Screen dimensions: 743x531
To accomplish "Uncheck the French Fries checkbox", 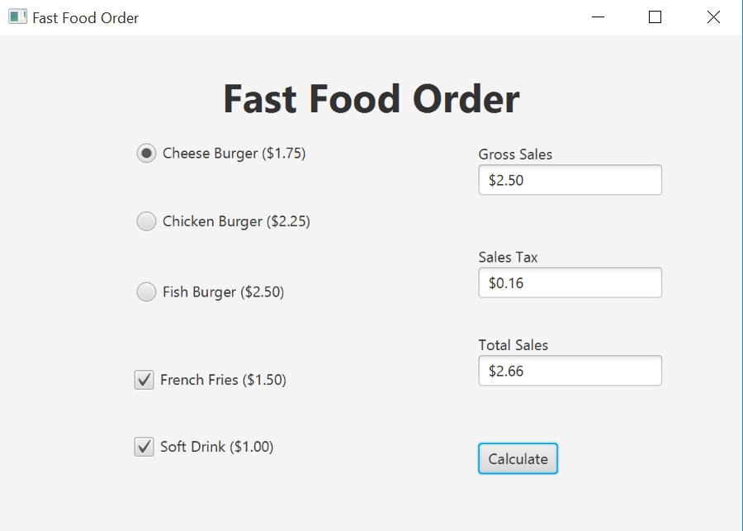I will click(x=144, y=380).
